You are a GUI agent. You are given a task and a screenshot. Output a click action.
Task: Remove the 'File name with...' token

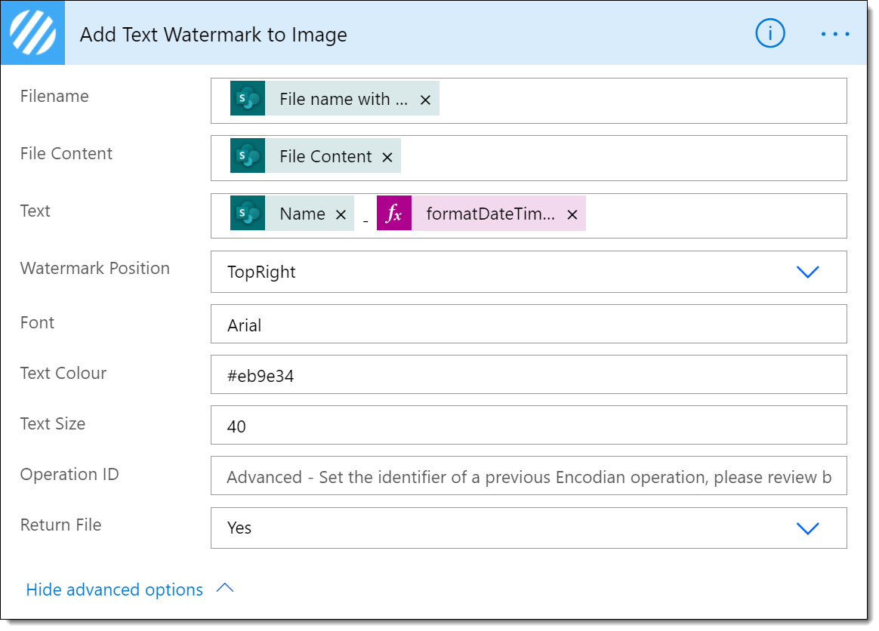(425, 100)
